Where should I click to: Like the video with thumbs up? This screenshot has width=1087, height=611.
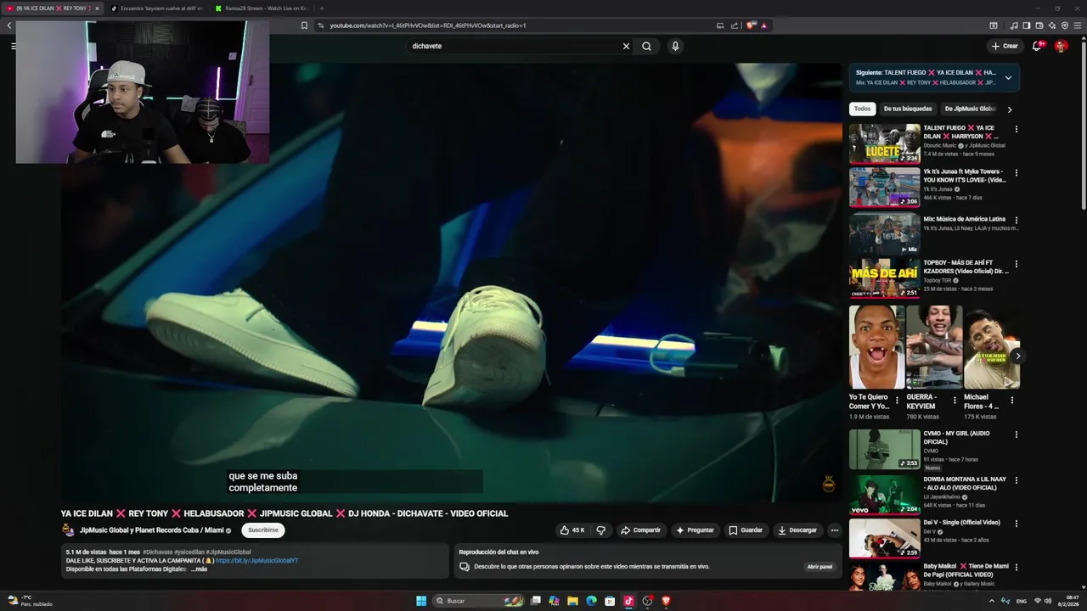572,530
